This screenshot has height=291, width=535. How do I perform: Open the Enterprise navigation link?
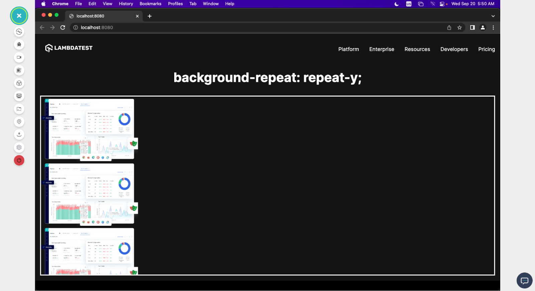382,49
